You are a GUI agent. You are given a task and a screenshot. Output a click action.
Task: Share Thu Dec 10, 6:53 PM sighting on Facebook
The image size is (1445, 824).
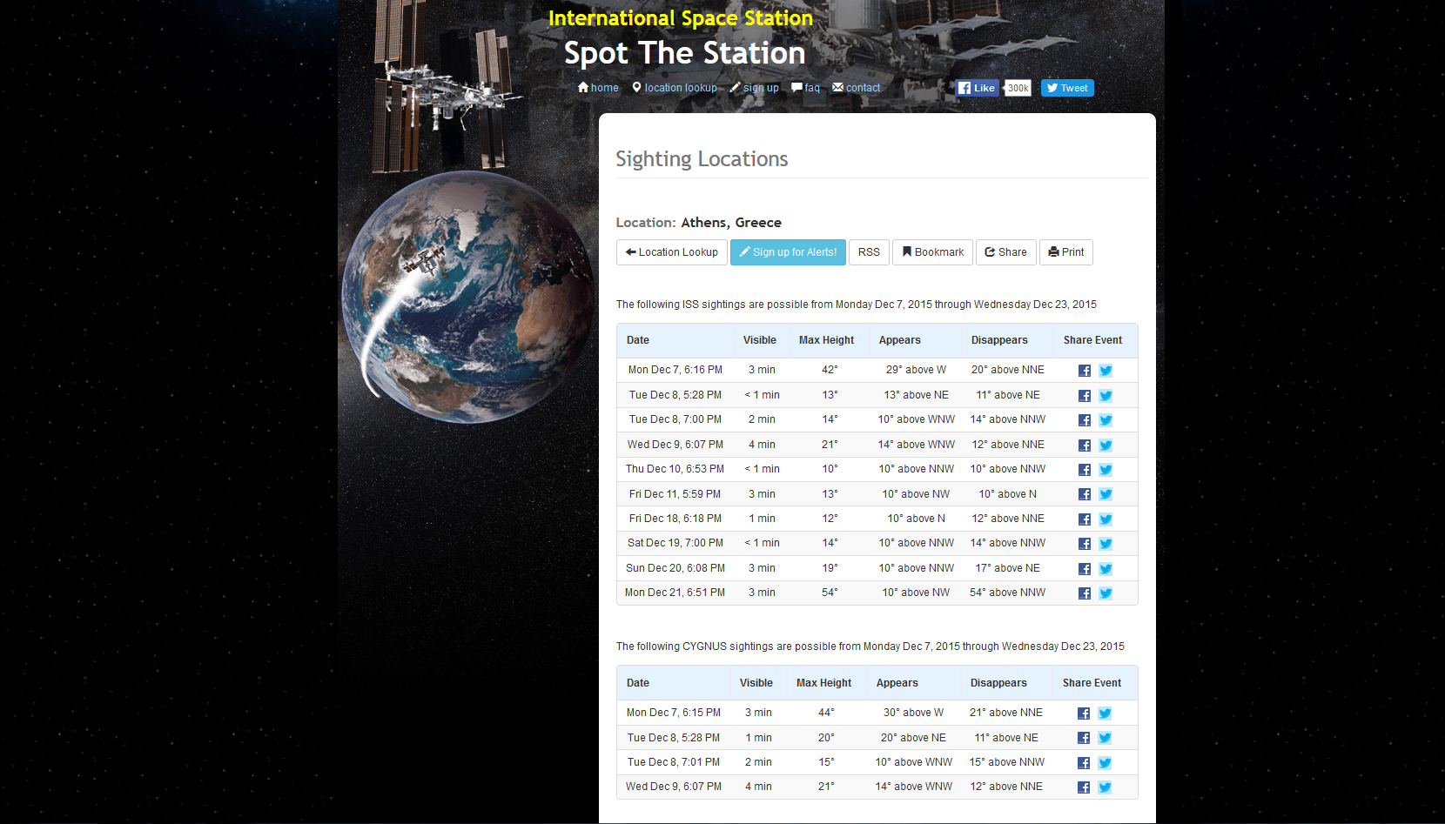(x=1085, y=470)
